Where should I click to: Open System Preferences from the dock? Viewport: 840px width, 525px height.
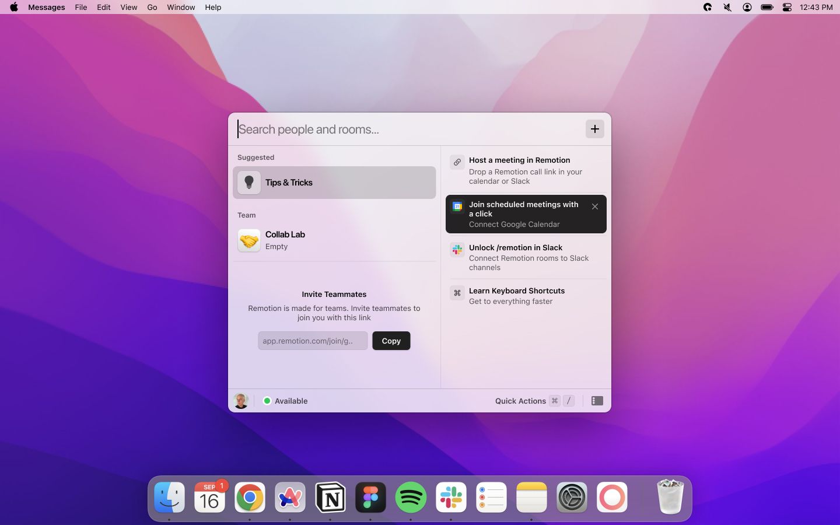click(x=572, y=498)
